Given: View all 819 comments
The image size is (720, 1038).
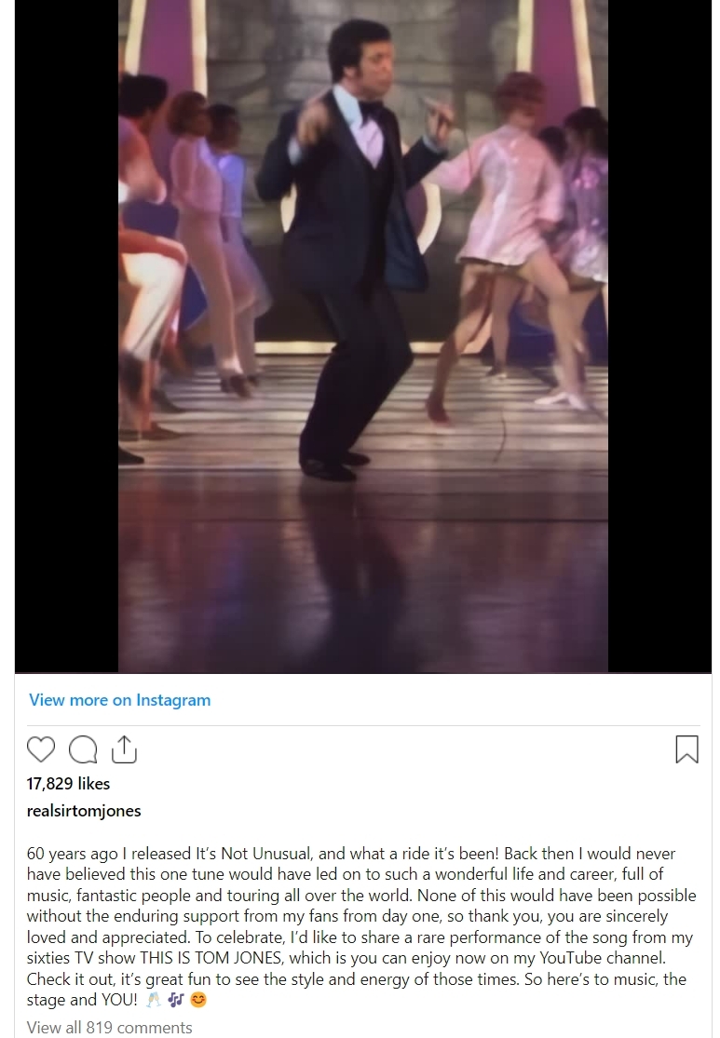Looking at the screenshot, I should 109,1028.
